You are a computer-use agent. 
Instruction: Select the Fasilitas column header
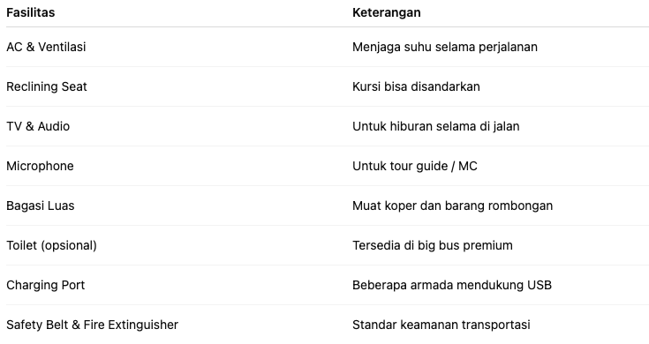click(31, 13)
